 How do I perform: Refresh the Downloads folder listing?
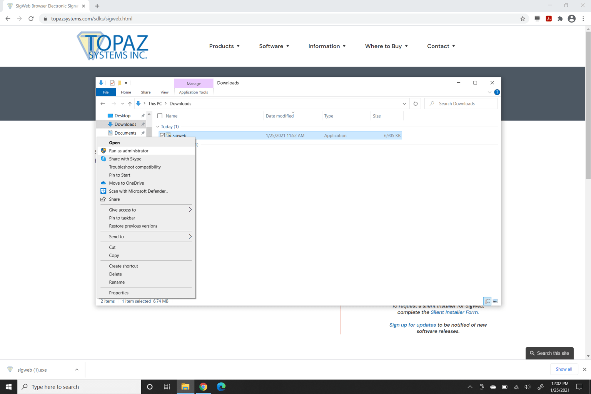point(416,103)
